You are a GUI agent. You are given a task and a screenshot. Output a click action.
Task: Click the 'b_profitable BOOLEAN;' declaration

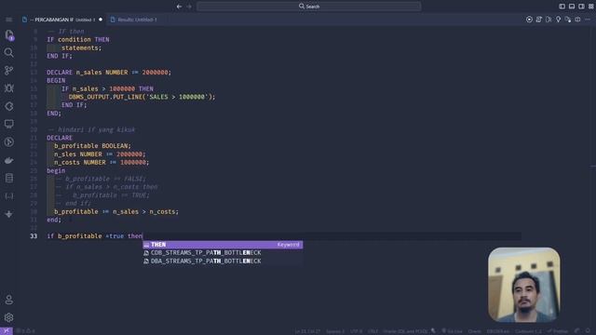pyautogui.click(x=92, y=146)
